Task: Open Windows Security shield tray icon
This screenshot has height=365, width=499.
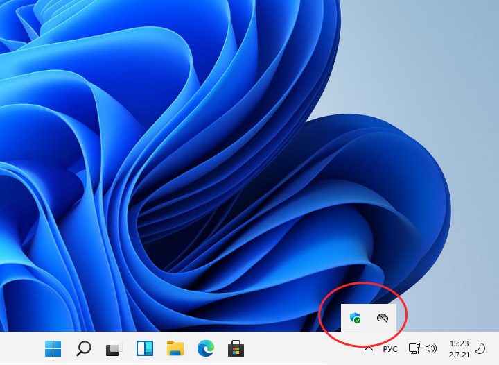Action: (x=355, y=318)
